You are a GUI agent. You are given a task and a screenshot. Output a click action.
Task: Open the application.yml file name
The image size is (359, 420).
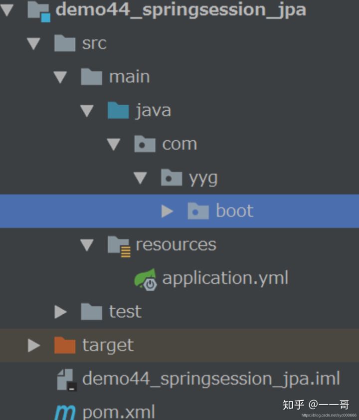click(225, 278)
